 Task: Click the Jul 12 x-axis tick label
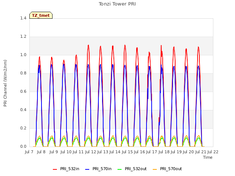point(91,152)
